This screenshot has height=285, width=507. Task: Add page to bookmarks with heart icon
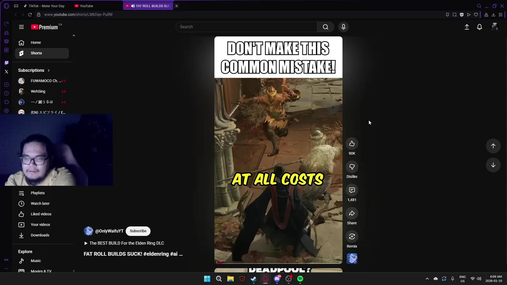tap(476, 15)
